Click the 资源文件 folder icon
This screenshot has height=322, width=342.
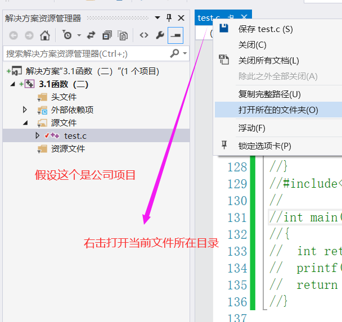tap(42, 149)
